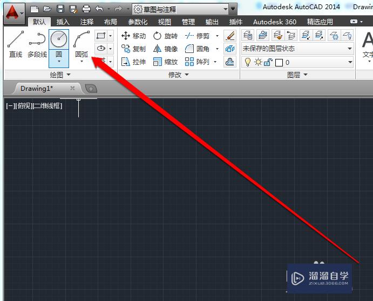The width and height of the screenshot is (373, 301).
Task: Click the Array (阵列) tool
Action: click(x=197, y=62)
